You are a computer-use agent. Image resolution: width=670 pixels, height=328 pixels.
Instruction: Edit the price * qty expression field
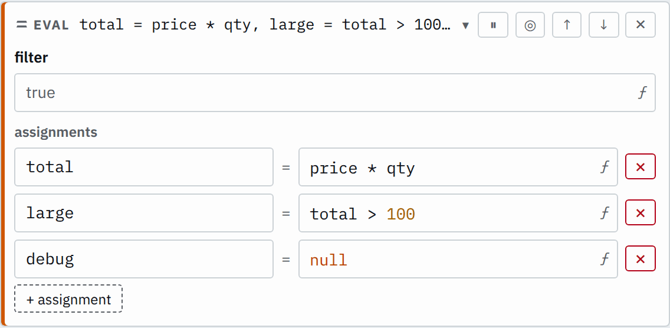(458, 167)
